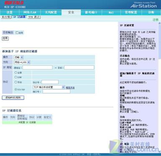Open the 防火墙 firewall sub-tab
The height and width of the screenshot is (156, 161).
coord(6,17)
